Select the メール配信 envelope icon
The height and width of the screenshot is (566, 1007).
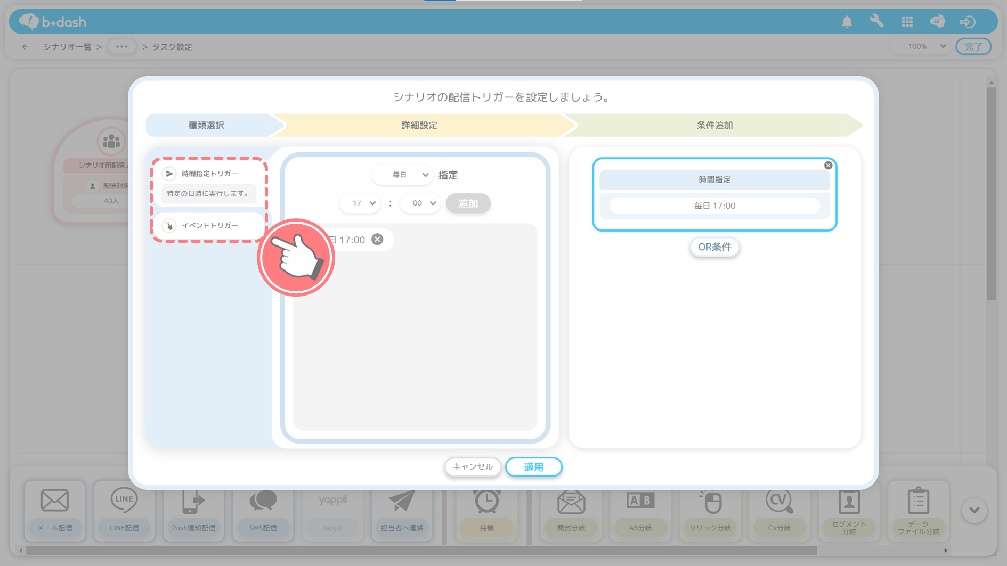[55, 501]
